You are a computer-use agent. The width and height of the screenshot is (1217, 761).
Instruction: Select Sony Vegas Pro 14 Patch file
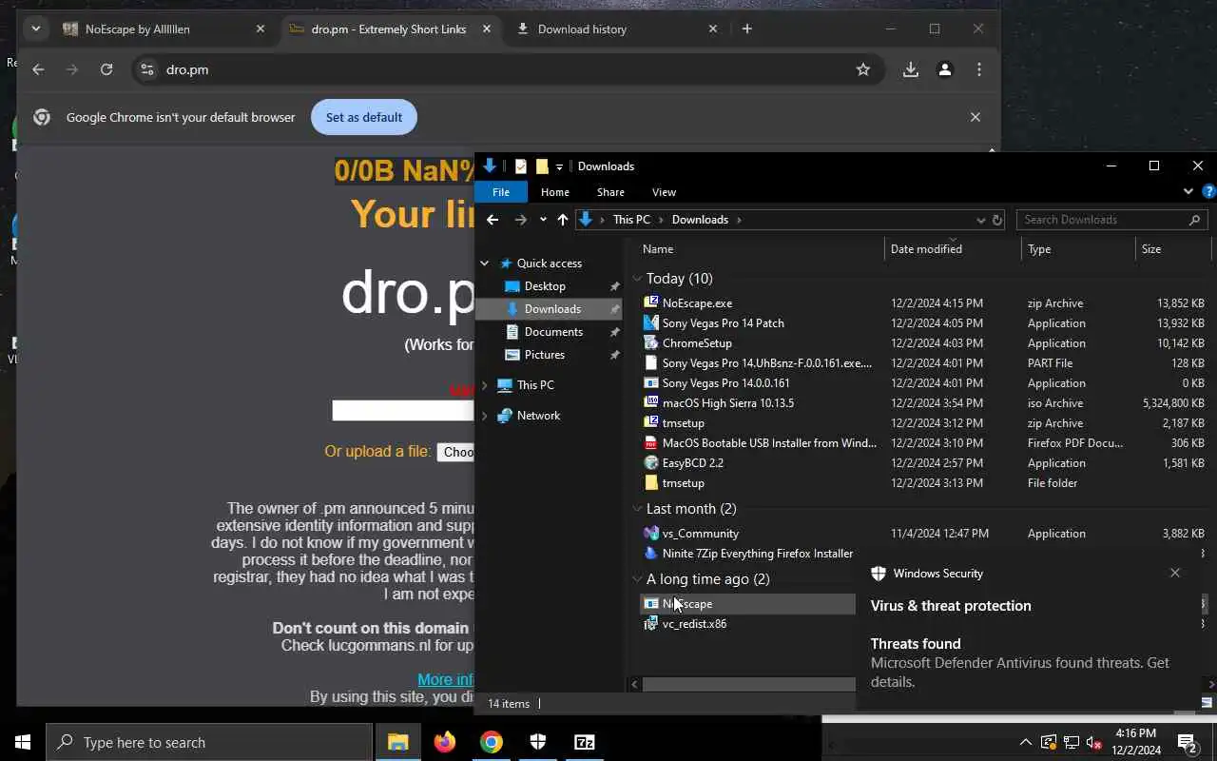tap(724, 323)
